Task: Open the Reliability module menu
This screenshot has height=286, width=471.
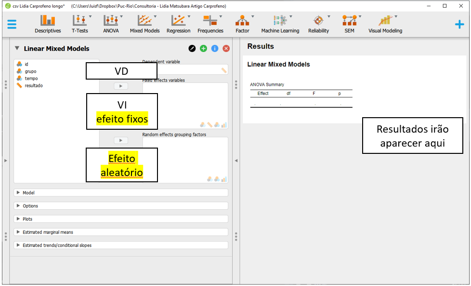Action: pos(318,24)
